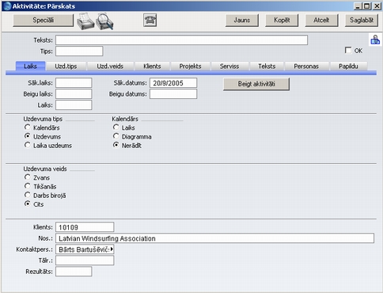Click the Tips input field
This screenshot has width=383, height=293.
click(79, 51)
